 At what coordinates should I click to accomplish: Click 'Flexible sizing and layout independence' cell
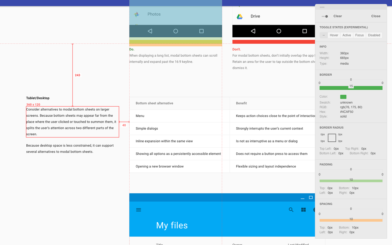(266, 166)
